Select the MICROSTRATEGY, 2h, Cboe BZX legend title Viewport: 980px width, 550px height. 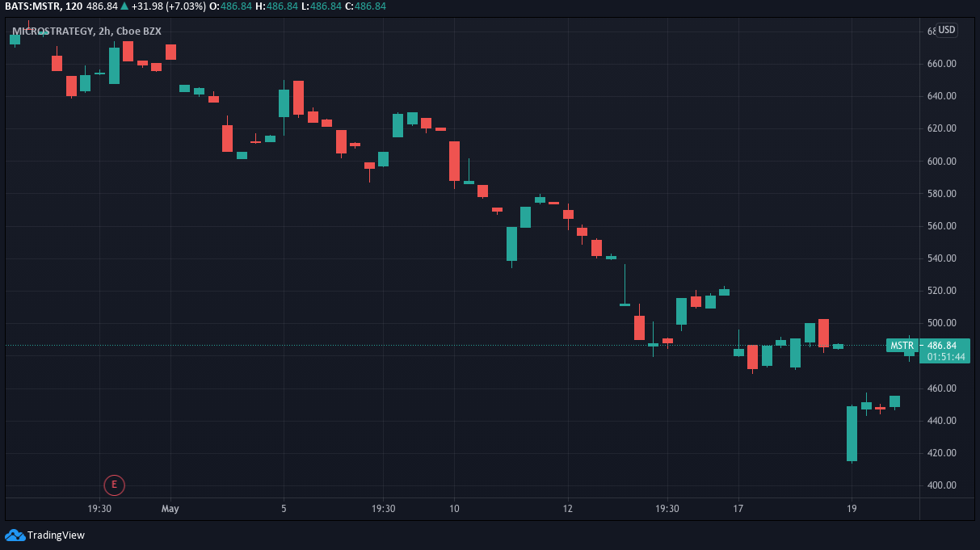tap(86, 31)
